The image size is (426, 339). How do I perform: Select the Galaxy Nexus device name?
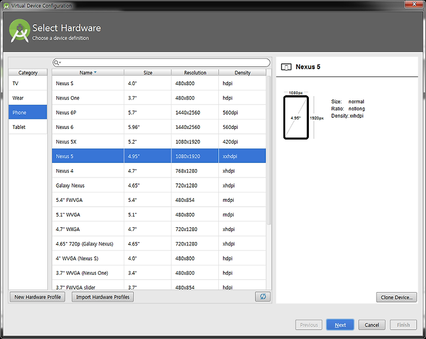tap(70, 185)
